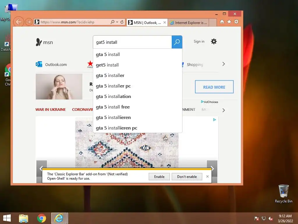Screen dimensions: 298x224
Task: Click the blue search magnifier button
Action: click(177, 42)
